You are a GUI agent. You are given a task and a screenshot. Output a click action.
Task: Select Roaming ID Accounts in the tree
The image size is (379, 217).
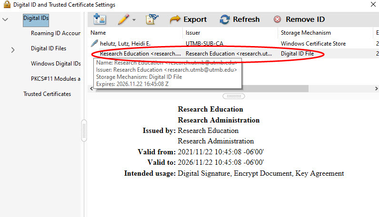click(x=55, y=33)
